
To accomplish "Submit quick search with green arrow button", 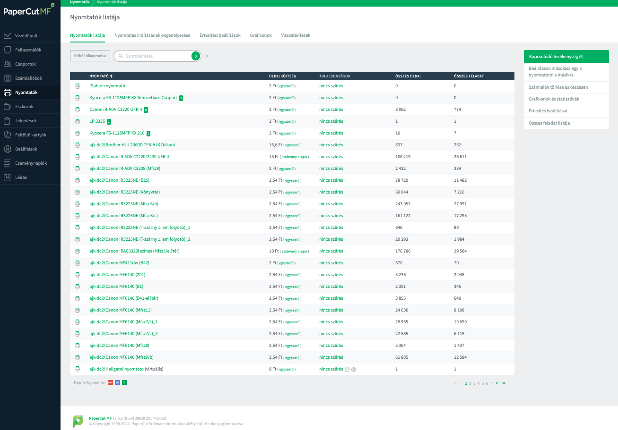I will tap(196, 56).
